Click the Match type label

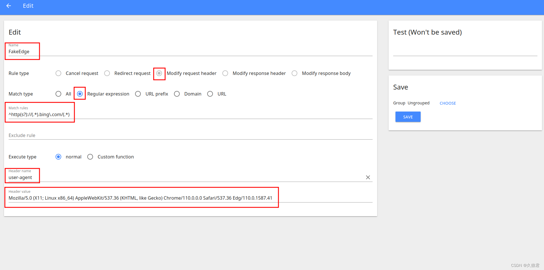click(21, 94)
